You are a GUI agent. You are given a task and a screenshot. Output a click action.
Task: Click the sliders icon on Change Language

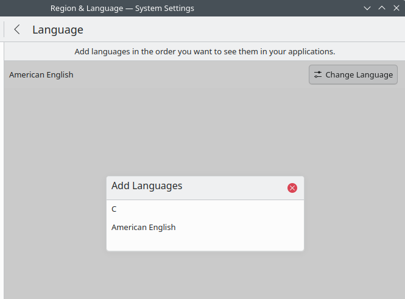(318, 74)
